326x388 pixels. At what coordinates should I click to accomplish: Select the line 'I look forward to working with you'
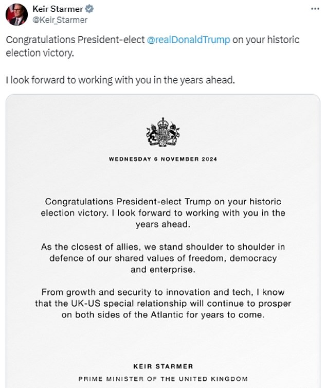79,80
